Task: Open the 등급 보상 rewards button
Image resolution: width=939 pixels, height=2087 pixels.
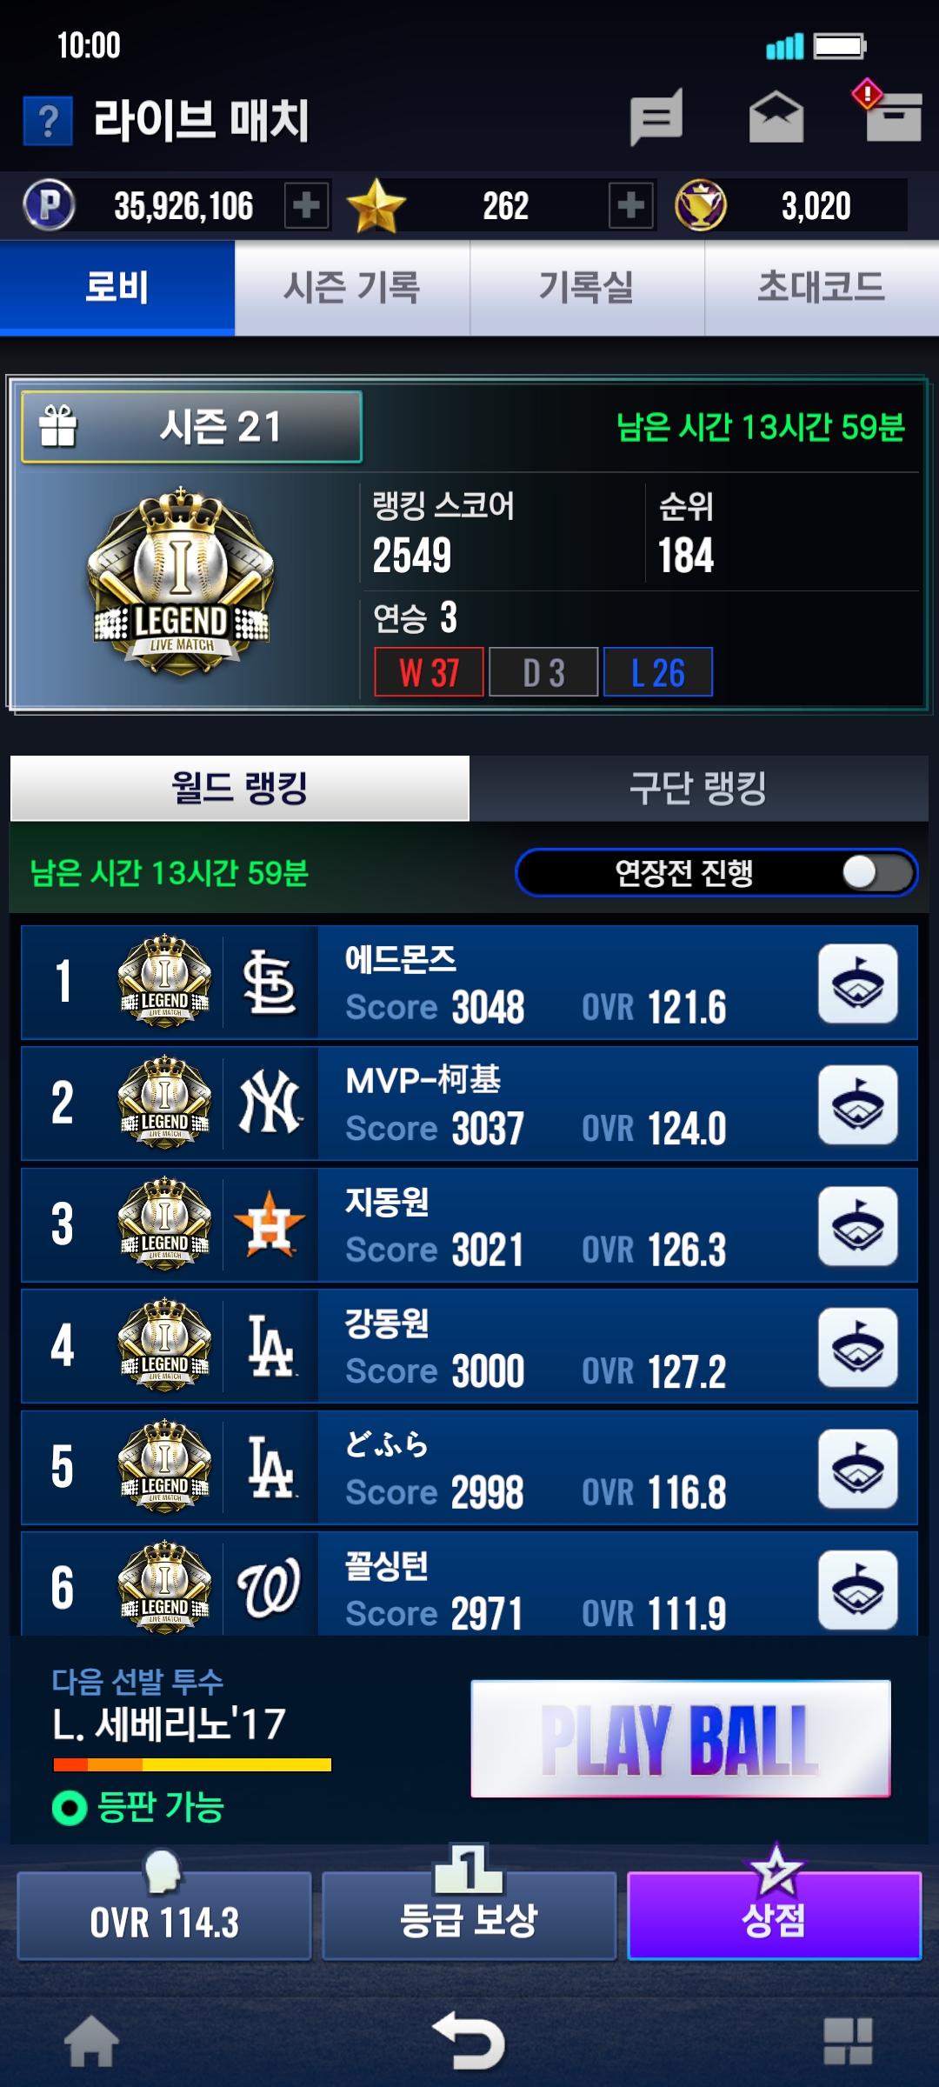Action: [469, 1916]
